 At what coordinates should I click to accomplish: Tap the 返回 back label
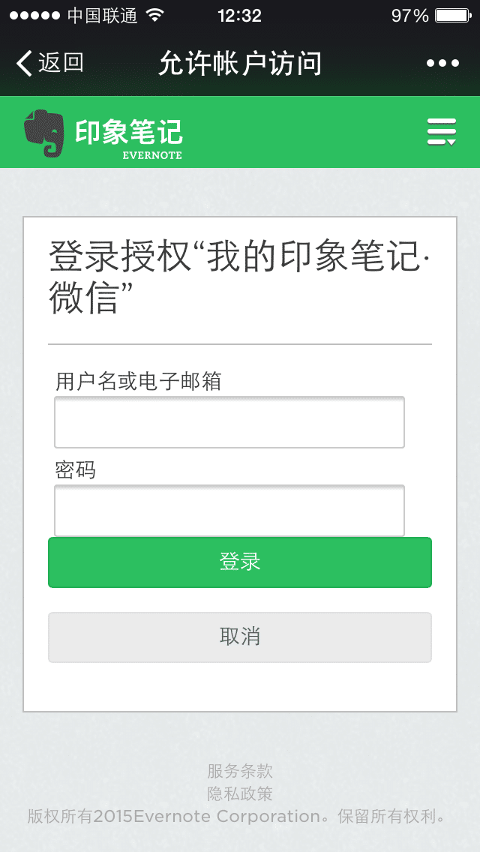(61, 63)
